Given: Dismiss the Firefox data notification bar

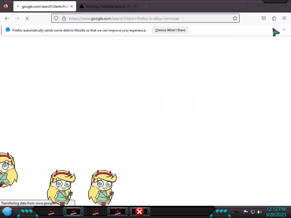Looking at the screenshot, I should [x=284, y=30].
